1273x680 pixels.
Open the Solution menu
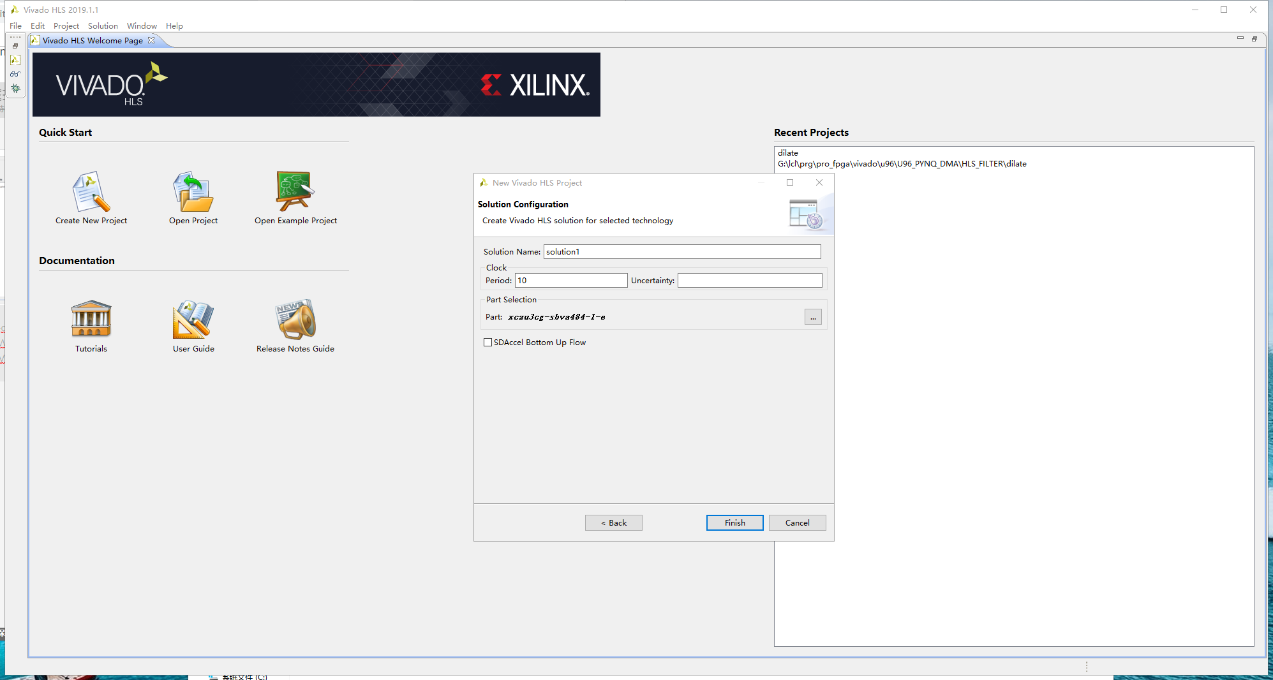[x=103, y=26]
